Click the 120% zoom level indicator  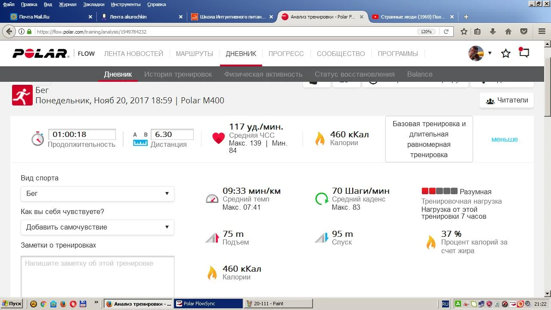[426, 32]
